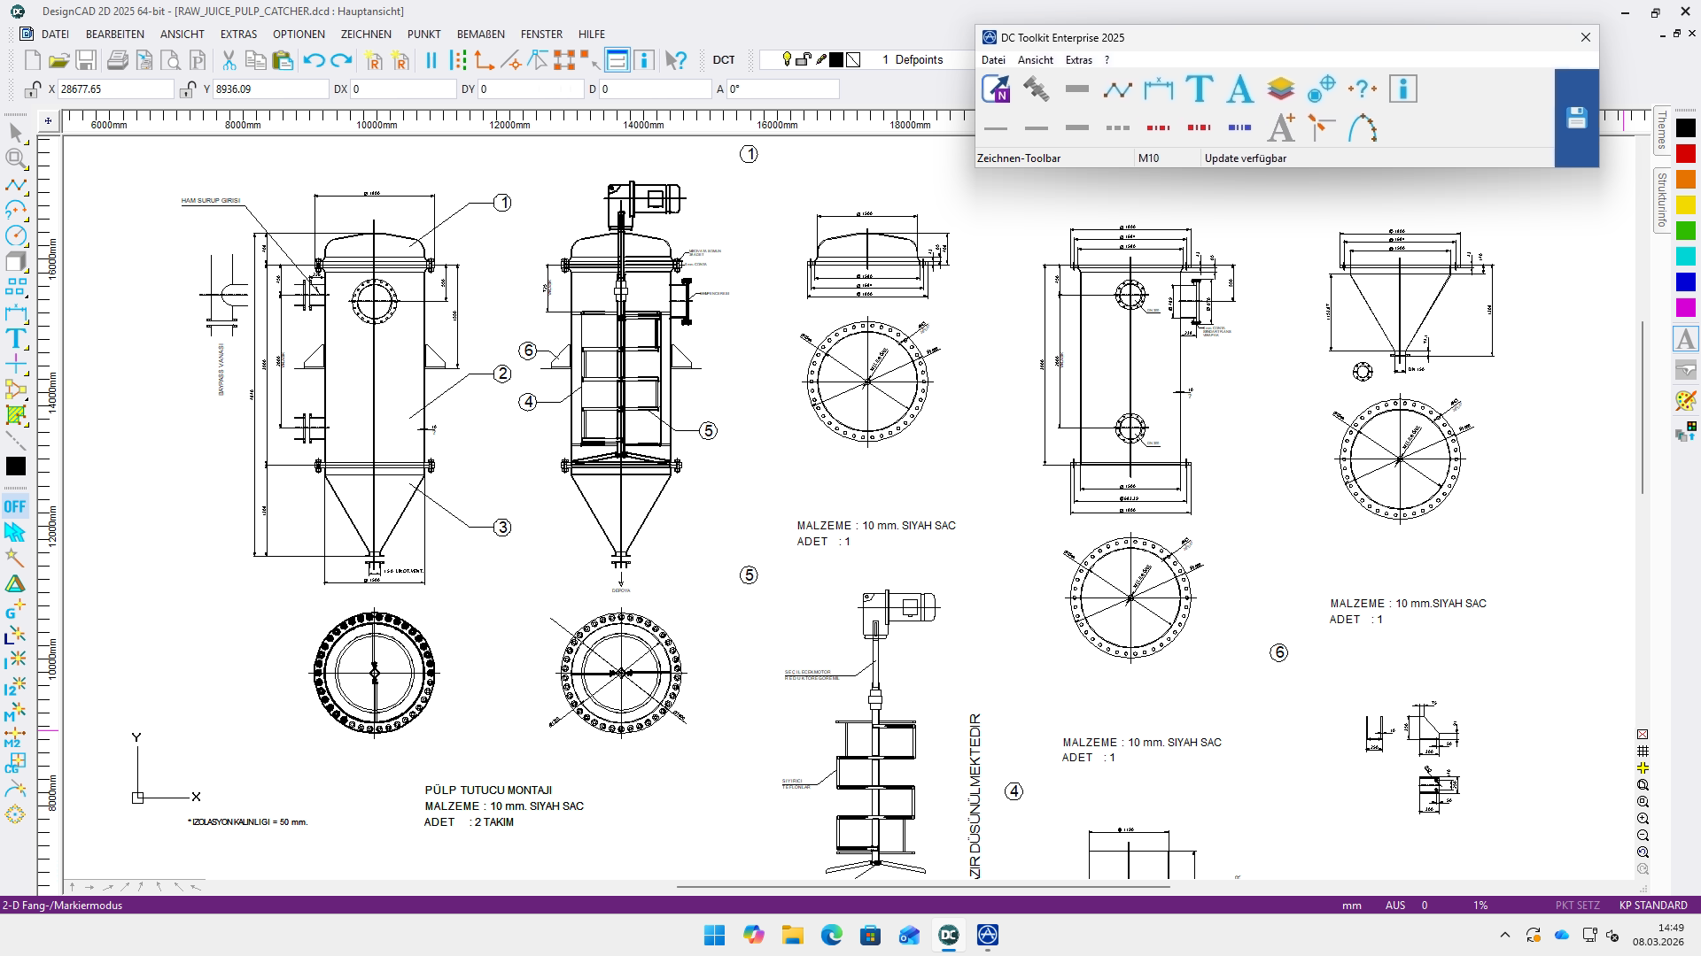
Task: Expand the Themes side panel
Action: point(1662,129)
